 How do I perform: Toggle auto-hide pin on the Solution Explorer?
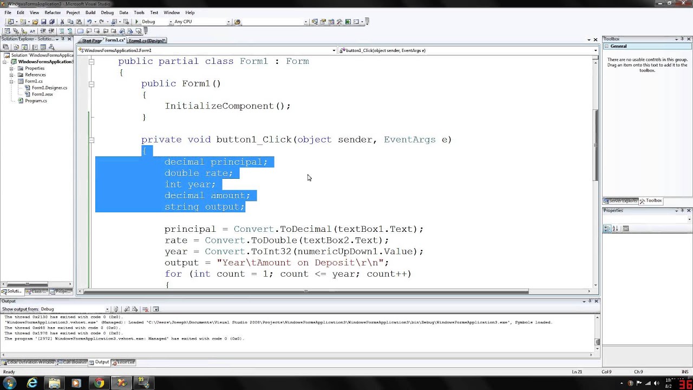coord(63,39)
